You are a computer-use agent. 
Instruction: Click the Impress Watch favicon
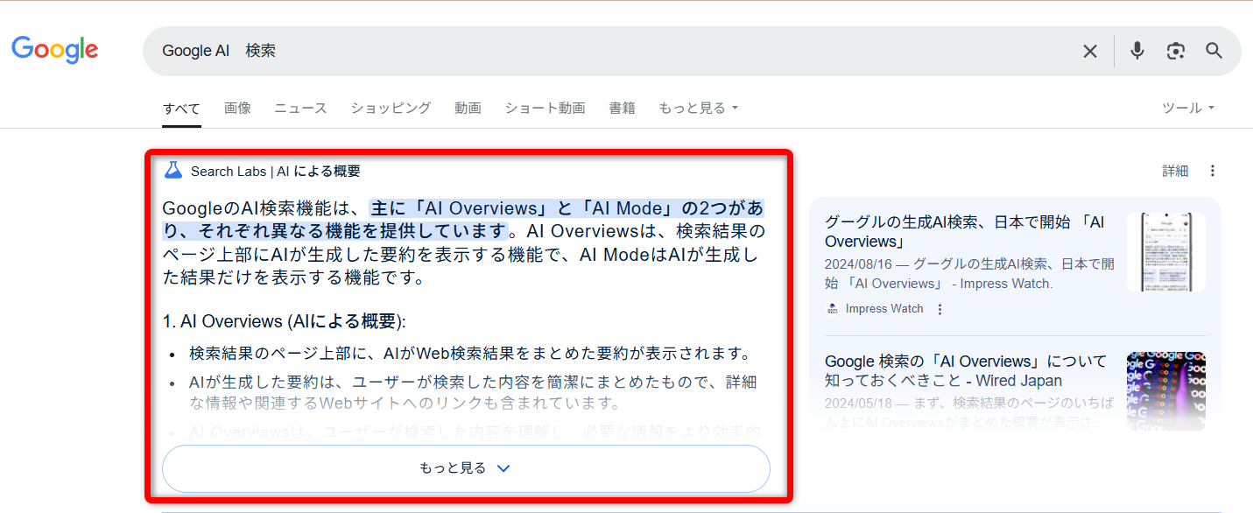pos(832,309)
